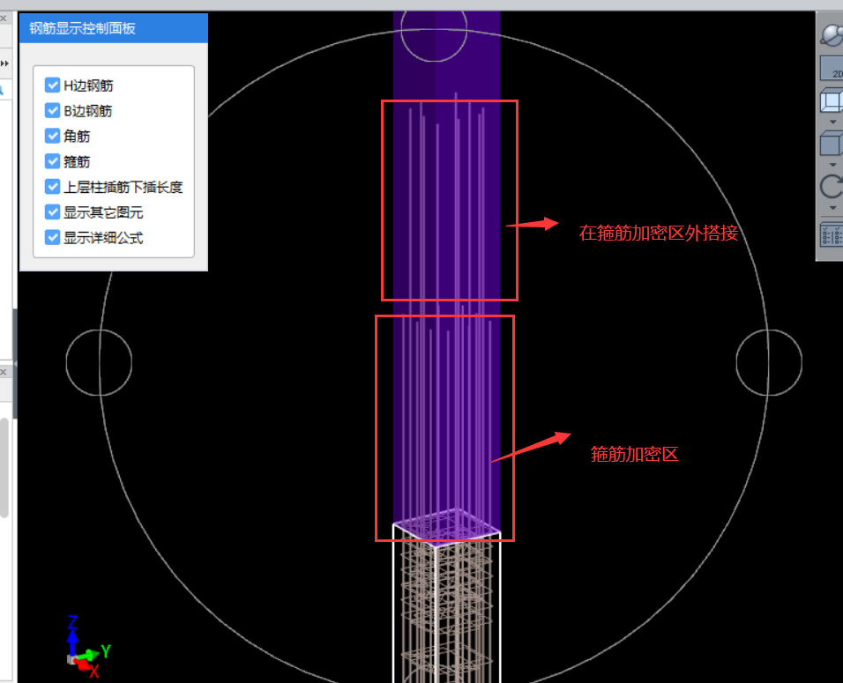843x683 pixels.
Task: Select the wireframe cube view icon
Action: click(x=832, y=101)
